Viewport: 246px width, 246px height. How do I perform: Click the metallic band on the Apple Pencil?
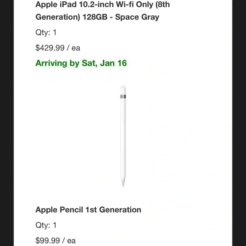click(123, 96)
